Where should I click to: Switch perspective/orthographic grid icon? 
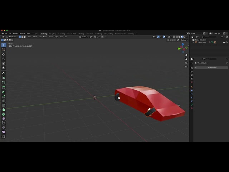tap(186, 67)
